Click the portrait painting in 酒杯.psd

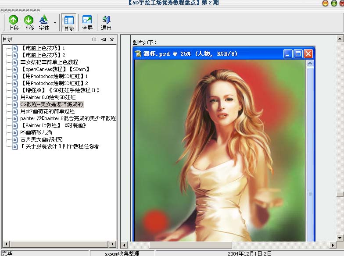coord(219,150)
